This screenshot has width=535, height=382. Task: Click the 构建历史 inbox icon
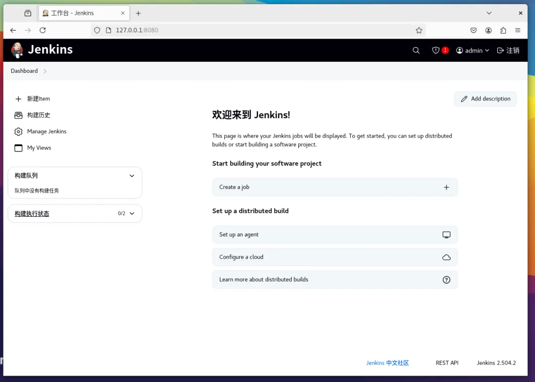18,115
